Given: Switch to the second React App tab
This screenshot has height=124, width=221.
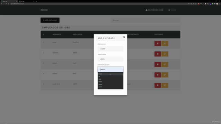Looking at the screenshot, I should tap(26, 1).
